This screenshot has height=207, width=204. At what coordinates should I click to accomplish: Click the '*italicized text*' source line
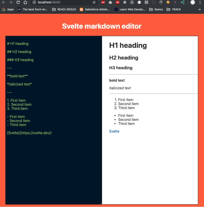pyautogui.click(x=19, y=84)
